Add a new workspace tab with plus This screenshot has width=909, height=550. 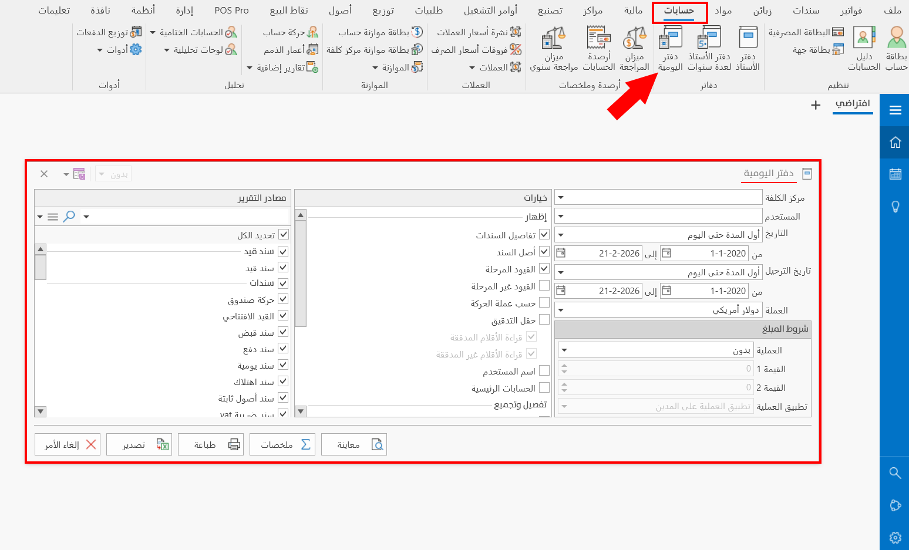click(x=815, y=105)
